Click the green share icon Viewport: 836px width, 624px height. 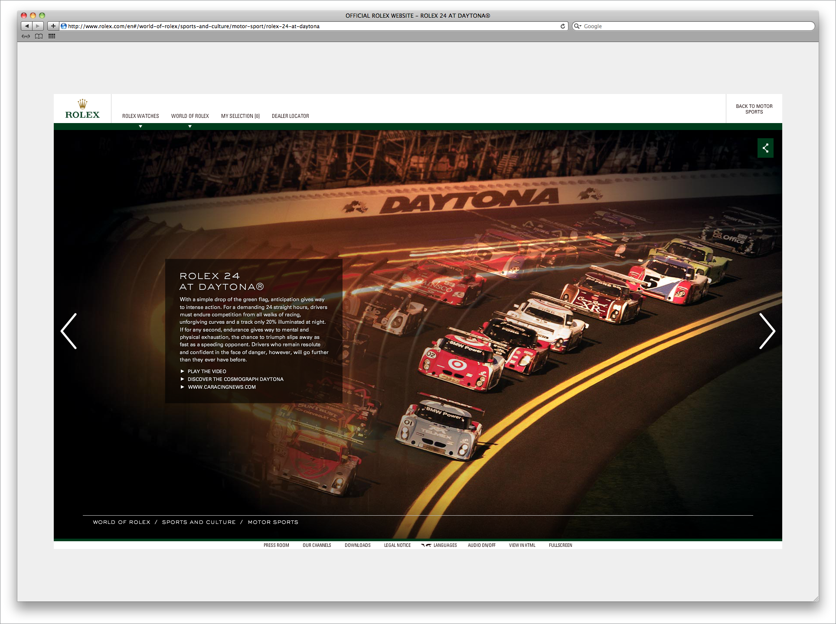coord(765,148)
